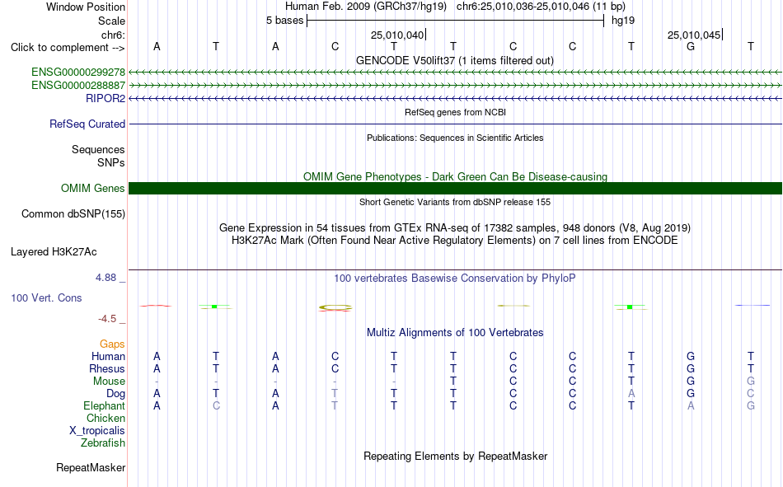Click 'Short Genetic Variants from dbSNP release 155'
The height and width of the screenshot is (487, 783).
coord(455,202)
